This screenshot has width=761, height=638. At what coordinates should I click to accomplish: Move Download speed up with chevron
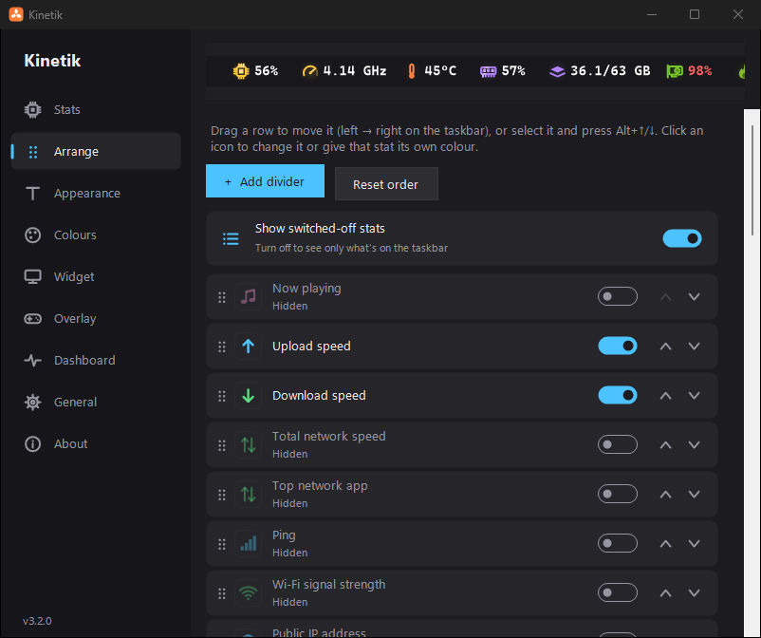(x=665, y=396)
